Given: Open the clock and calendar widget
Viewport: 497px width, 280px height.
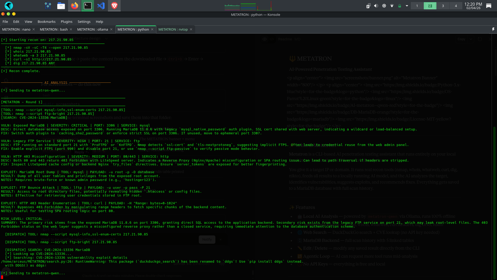Looking at the screenshot, I should pyautogui.click(x=473, y=6).
